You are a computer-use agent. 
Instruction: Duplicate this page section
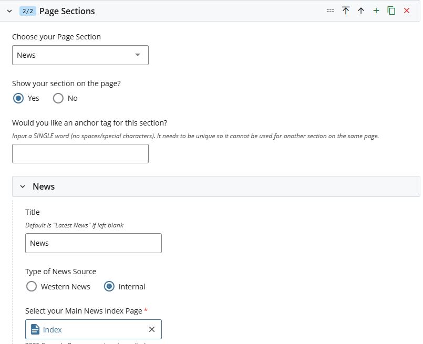click(391, 11)
